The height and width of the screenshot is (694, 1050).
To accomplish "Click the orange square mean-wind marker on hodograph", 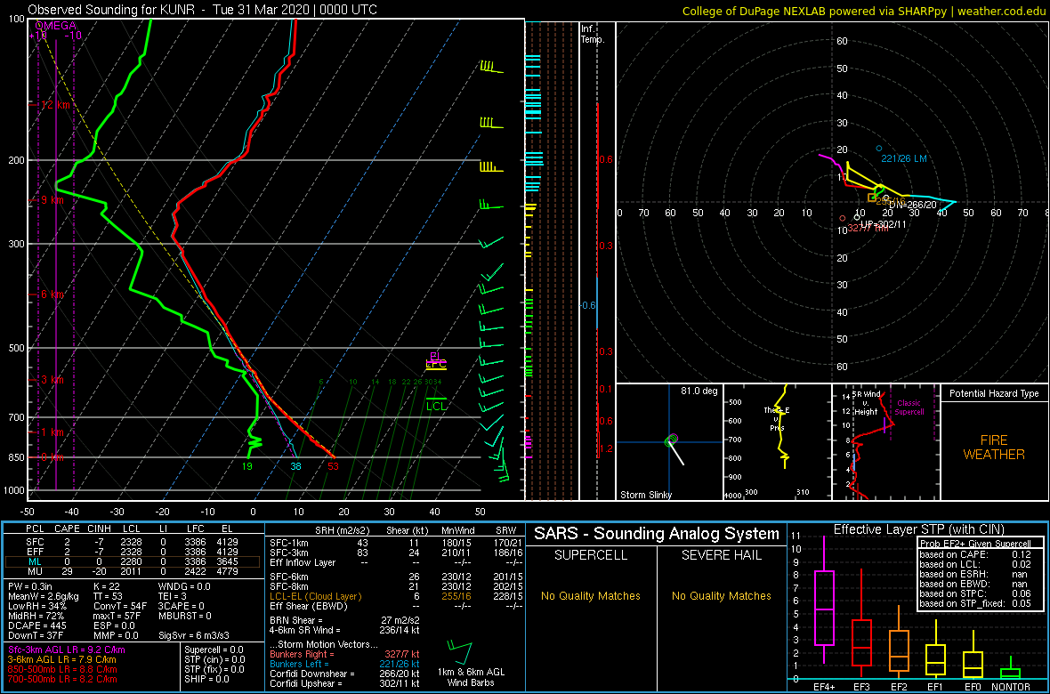I will pyautogui.click(x=872, y=198).
